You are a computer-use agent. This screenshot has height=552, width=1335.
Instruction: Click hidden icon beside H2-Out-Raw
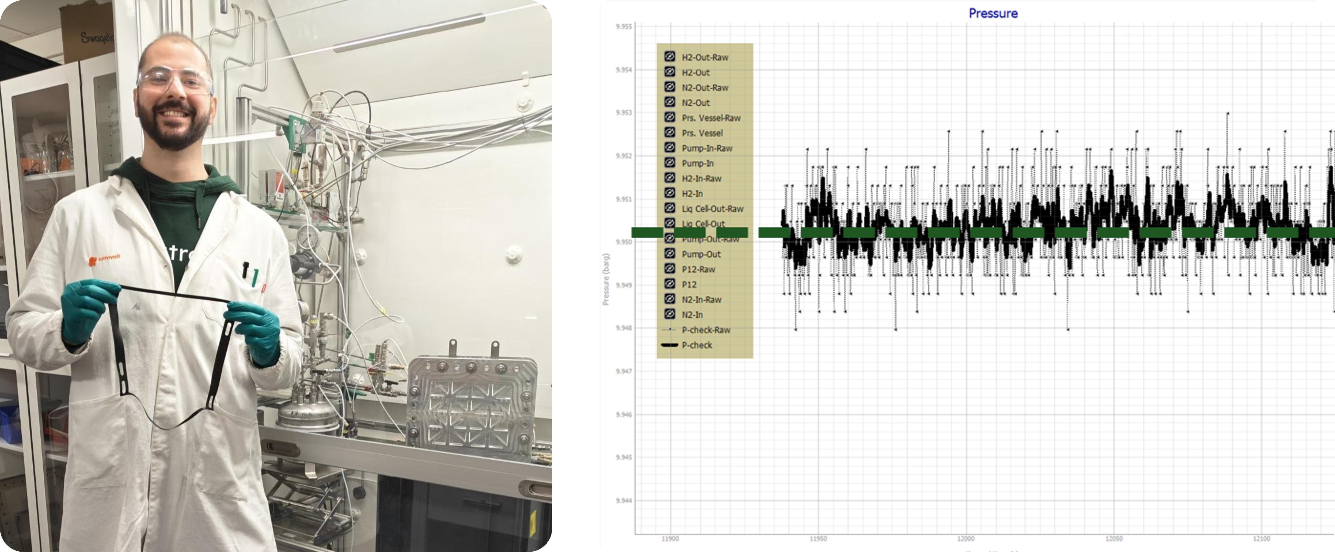coord(670,57)
